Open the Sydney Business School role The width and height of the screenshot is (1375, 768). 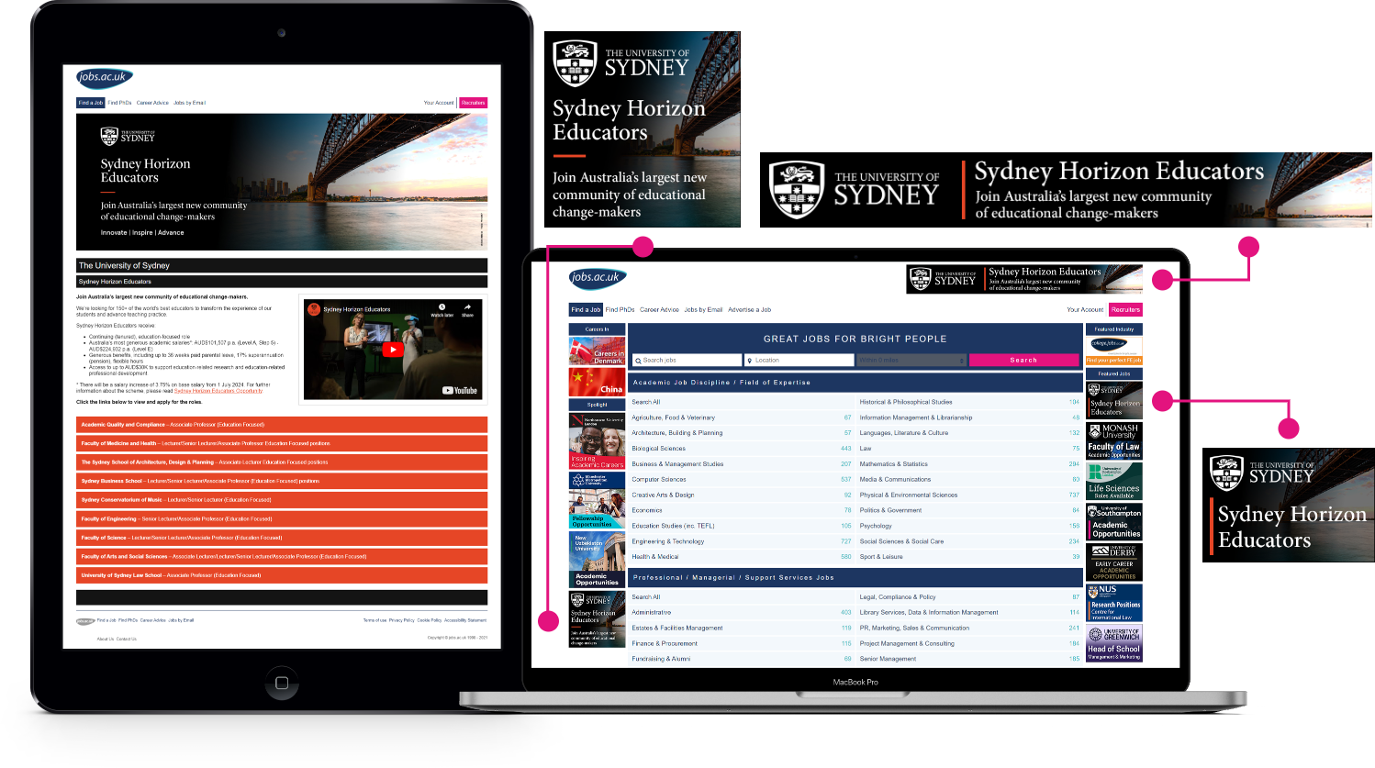point(282,481)
